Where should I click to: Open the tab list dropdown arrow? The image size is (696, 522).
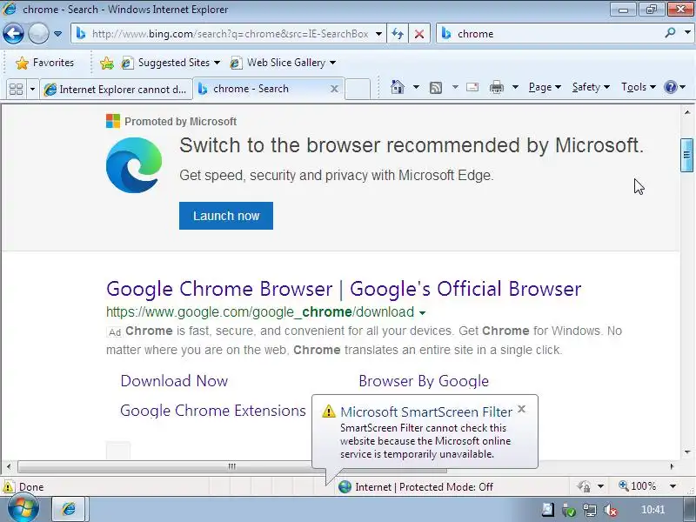coord(32,89)
